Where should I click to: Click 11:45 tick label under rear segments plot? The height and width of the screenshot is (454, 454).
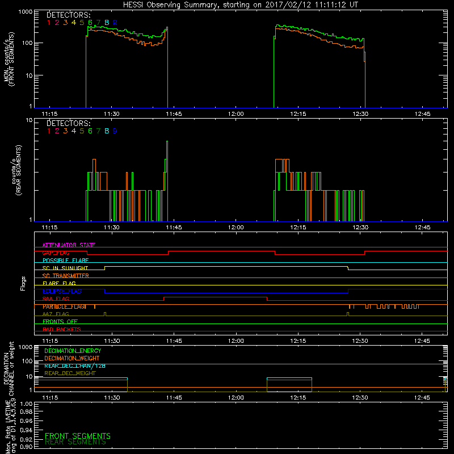tap(174, 228)
